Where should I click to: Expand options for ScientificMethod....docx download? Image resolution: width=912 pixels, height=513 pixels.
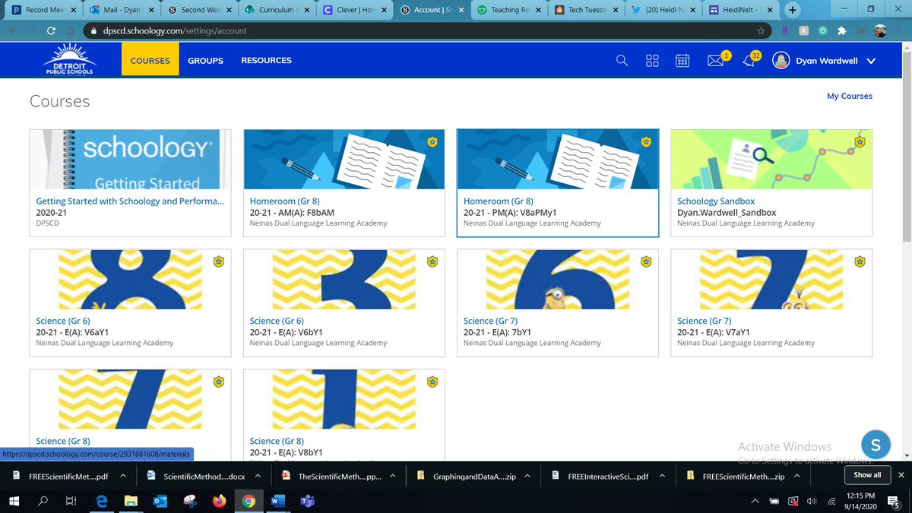pos(257,476)
